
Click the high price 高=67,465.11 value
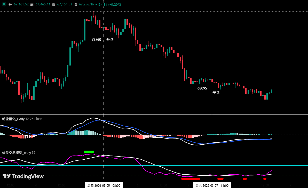click(x=40, y=5)
